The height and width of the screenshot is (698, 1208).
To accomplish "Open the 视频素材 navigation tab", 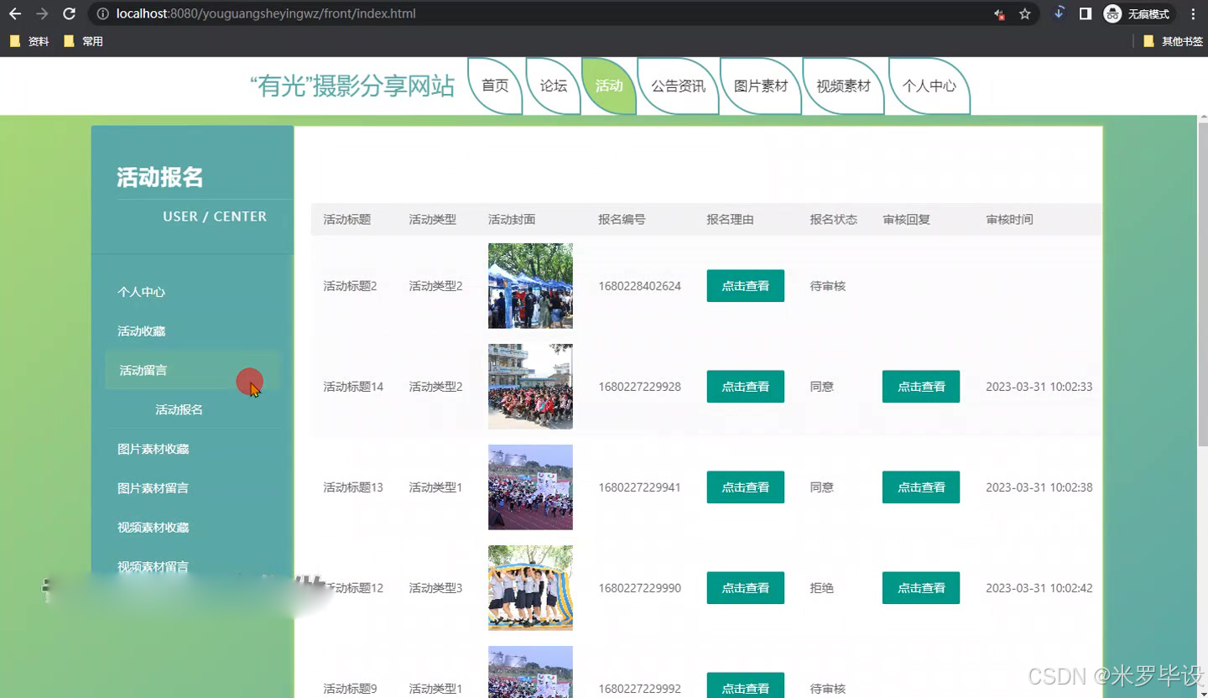I will tap(843, 86).
